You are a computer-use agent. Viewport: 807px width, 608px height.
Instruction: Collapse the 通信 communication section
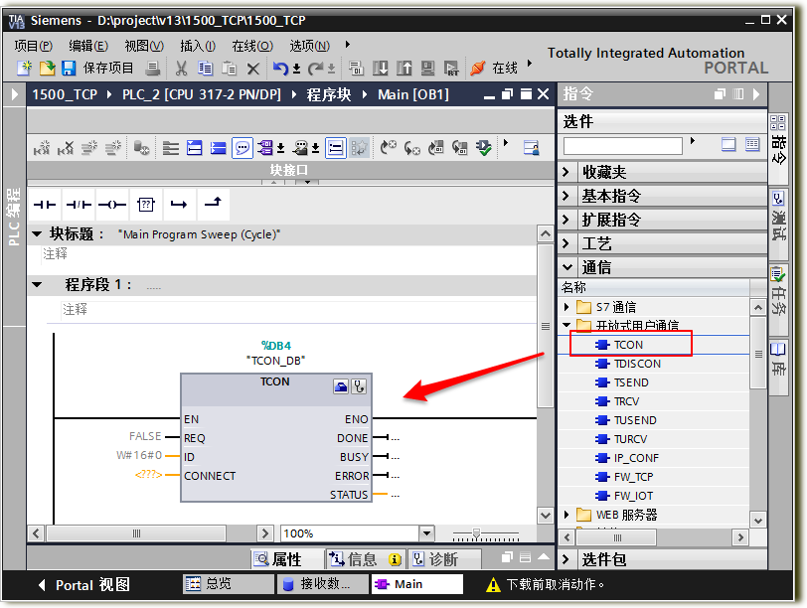click(567, 267)
